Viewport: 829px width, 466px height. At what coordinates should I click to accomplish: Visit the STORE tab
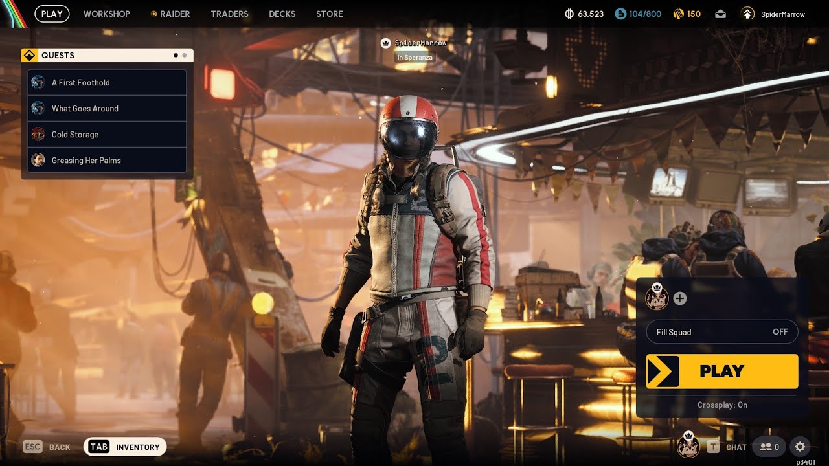(x=330, y=14)
